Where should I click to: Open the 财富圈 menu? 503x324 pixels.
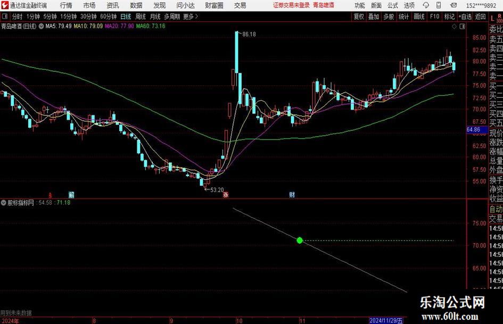(215, 5)
